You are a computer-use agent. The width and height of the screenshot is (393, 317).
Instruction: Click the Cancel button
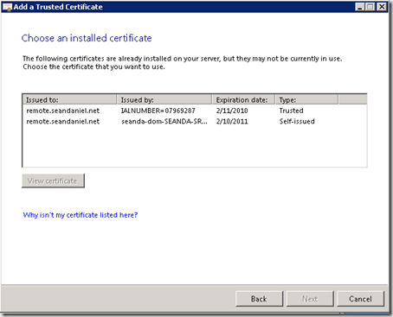point(360,299)
